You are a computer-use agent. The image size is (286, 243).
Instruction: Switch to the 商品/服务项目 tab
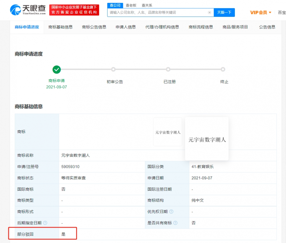pyautogui.click(x=235, y=27)
